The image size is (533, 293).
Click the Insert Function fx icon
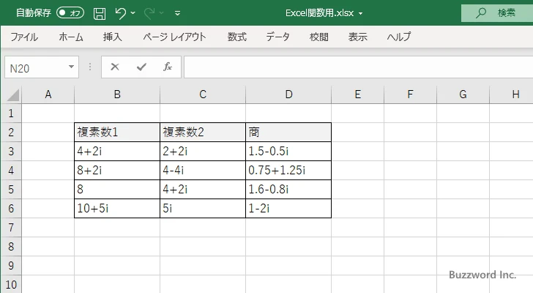(168, 67)
